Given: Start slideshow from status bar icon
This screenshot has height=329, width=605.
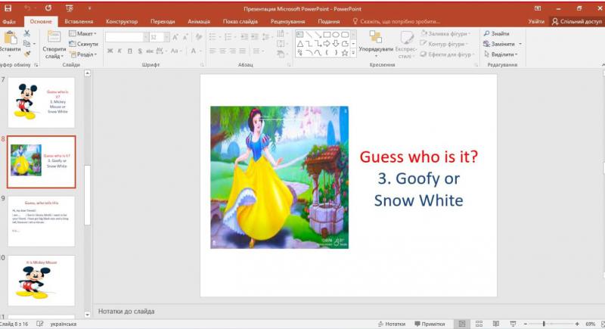Looking at the screenshot, I should click(x=513, y=324).
